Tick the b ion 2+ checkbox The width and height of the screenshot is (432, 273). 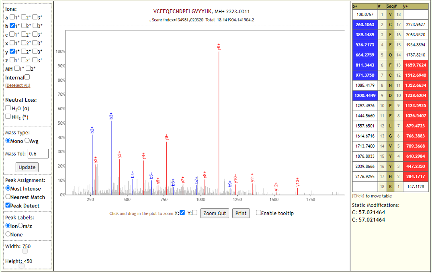(x=24, y=26)
